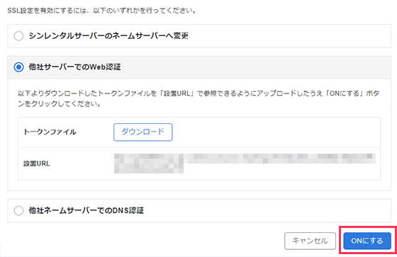The height and width of the screenshot is (257, 397).
Task: Click the 以下よりダウンロードした instruction paragraph
Action: [x=198, y=98]
